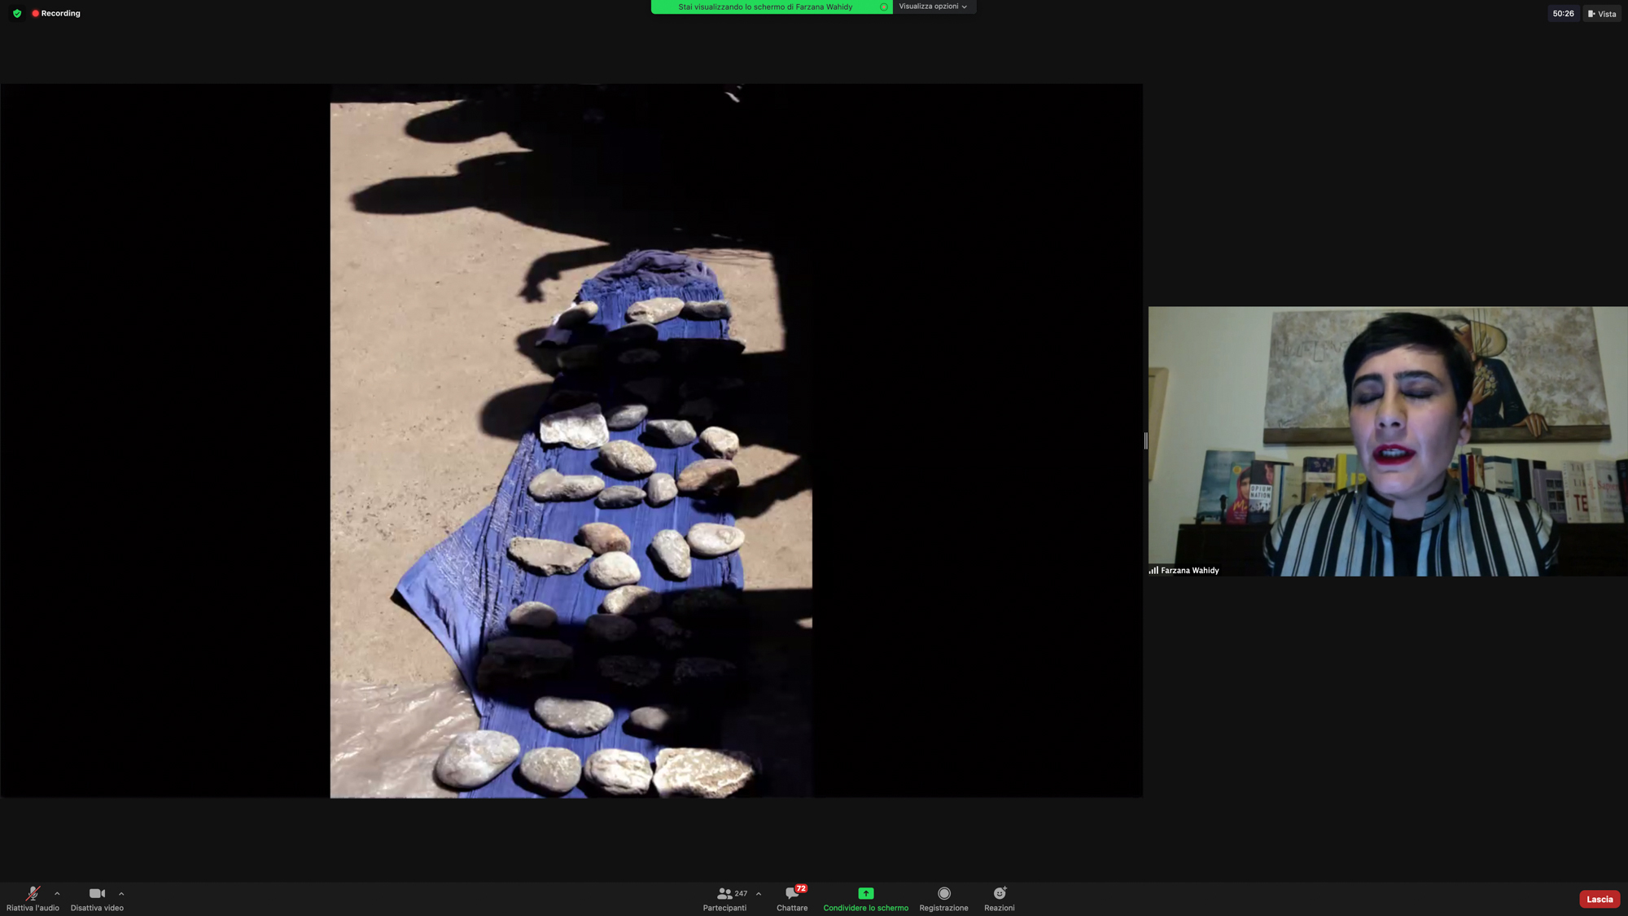Open Visualizza opzioni dropdown
This screenshot has height=916, width=1628.
[x=933, y=7]
